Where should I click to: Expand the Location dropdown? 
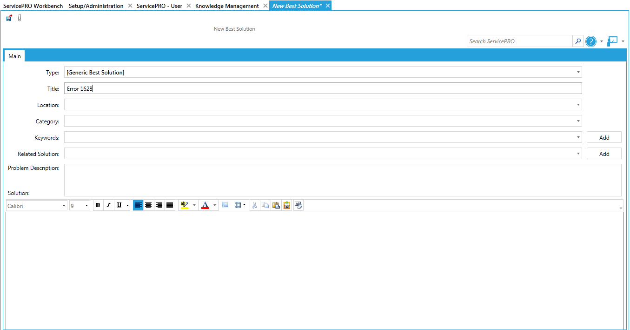click(578, 105)
